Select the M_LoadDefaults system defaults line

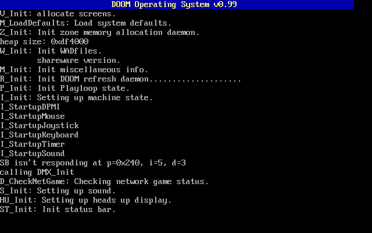click(86, 23)
